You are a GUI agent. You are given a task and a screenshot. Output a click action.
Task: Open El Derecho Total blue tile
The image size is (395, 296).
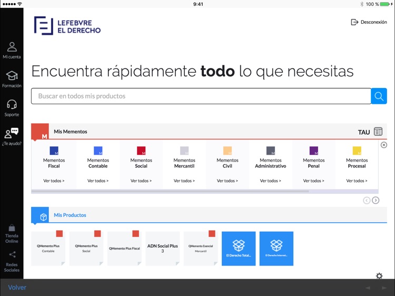coord(239,249)
